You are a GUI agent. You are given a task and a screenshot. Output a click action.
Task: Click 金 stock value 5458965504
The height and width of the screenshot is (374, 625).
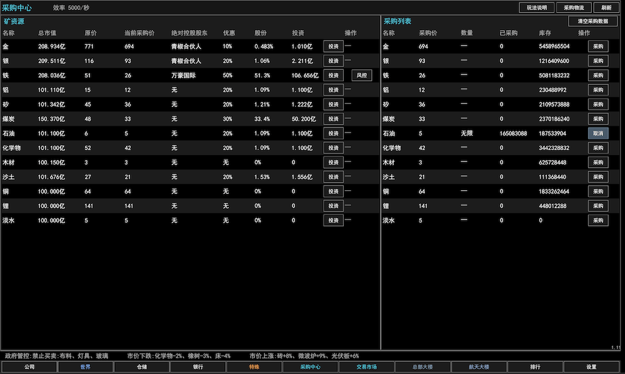click(554, 46)
